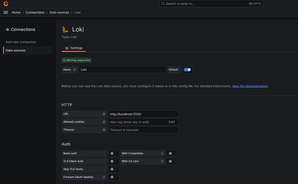298x184 pixels.
Task: Click the Loki page title
Action: coord(78,29)
